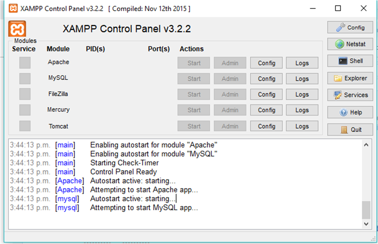Select log line "Starting Check-Timer"
The image size is (378, 244).
pos(124,163)
